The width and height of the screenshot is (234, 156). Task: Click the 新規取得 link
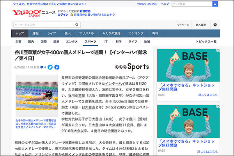coord(85,11)
